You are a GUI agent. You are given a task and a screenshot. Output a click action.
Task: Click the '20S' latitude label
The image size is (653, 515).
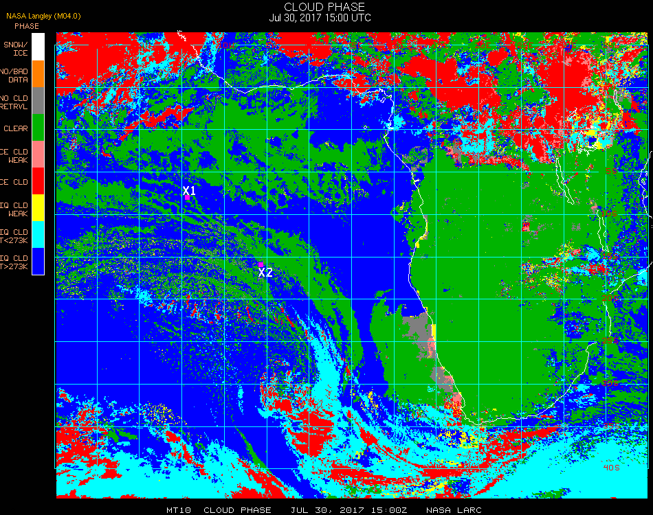tap(610, 298)
